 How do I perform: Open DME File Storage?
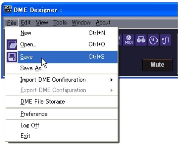pos(62,102)
